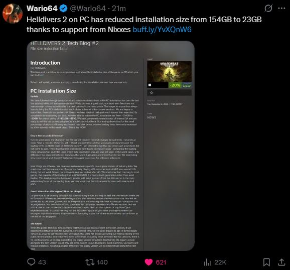Share tweet using upload arrow icon
Image resolution: width=290 pixels, height=270 pixels.
[x=281, y=262]
